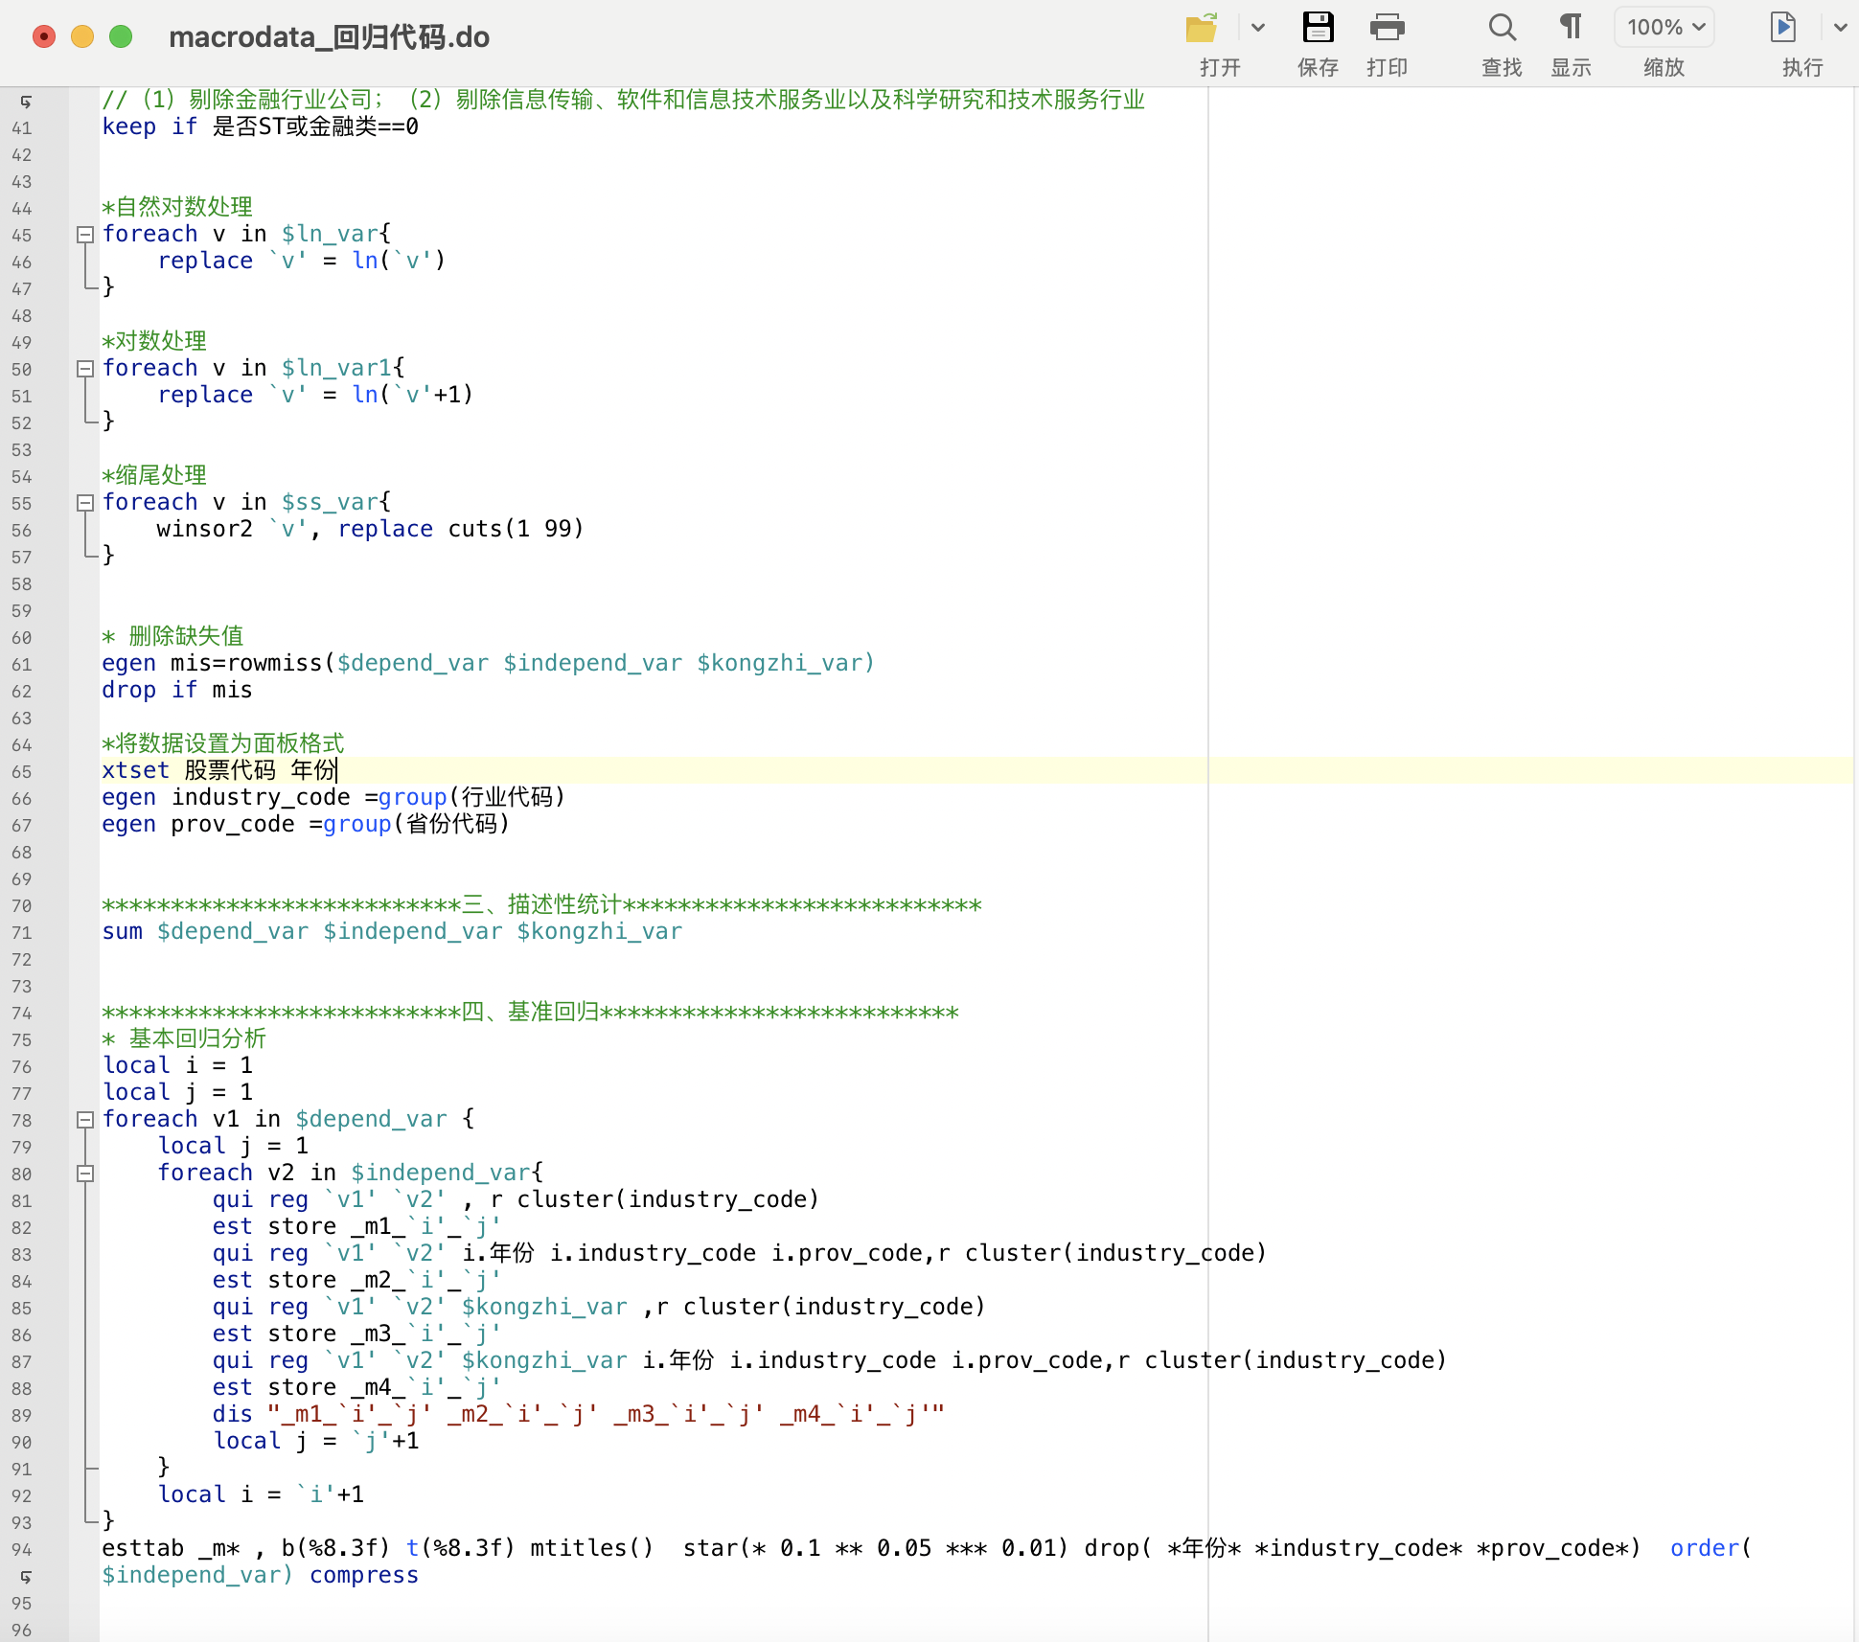Open the dropdown arrow beside Open
The image size is (1859, 1642).
pyautogui.click(x=1258, y=28)
